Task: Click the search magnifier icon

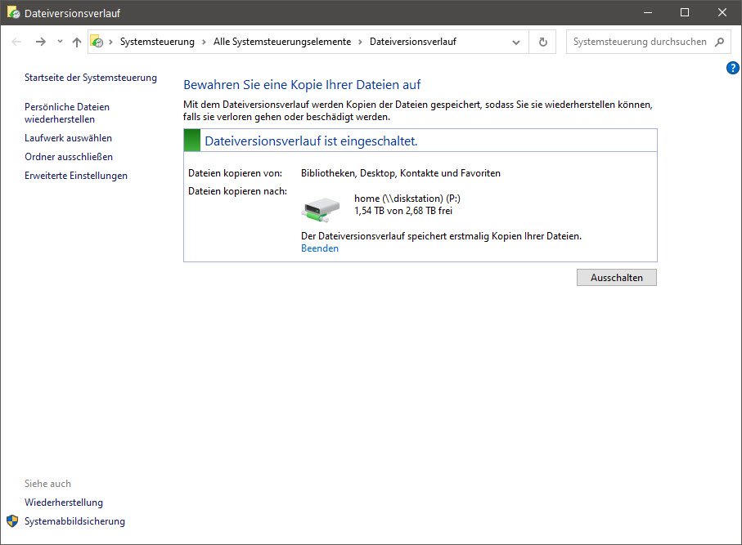Action: tap(719, 42)
